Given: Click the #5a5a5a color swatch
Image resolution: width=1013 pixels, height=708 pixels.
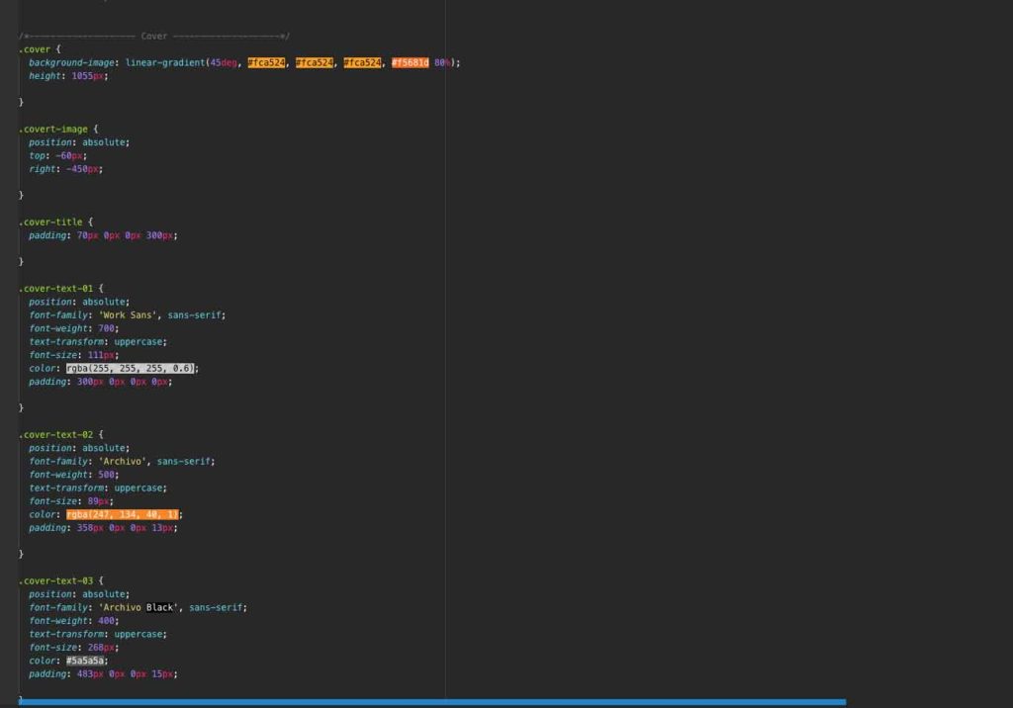Looking at the screenshot, I should (x=86, y=661).
